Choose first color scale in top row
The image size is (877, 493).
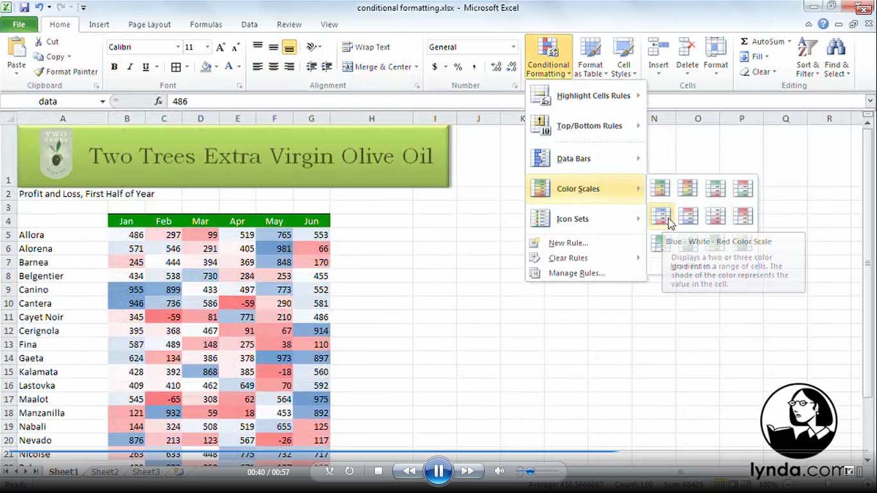[660, 188]
